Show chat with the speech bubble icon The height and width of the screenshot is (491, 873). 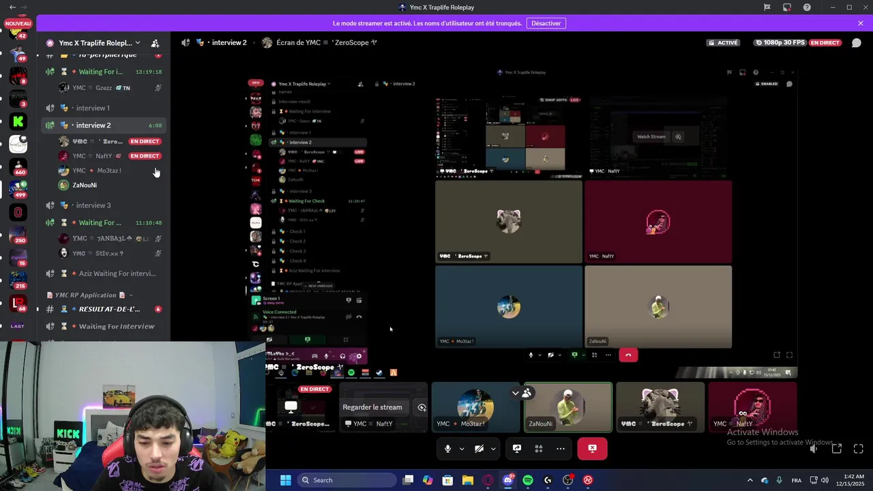[857, 42]
